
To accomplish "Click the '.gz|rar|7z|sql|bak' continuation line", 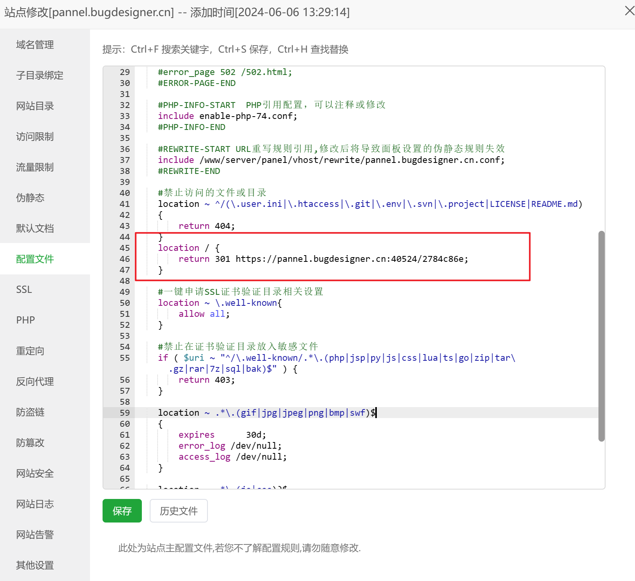I will click(x=233, y=369).
